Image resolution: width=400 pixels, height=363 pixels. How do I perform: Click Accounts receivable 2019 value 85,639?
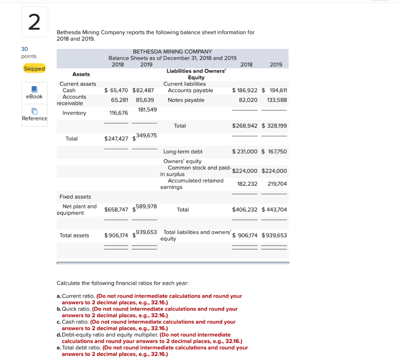(145, 100)
